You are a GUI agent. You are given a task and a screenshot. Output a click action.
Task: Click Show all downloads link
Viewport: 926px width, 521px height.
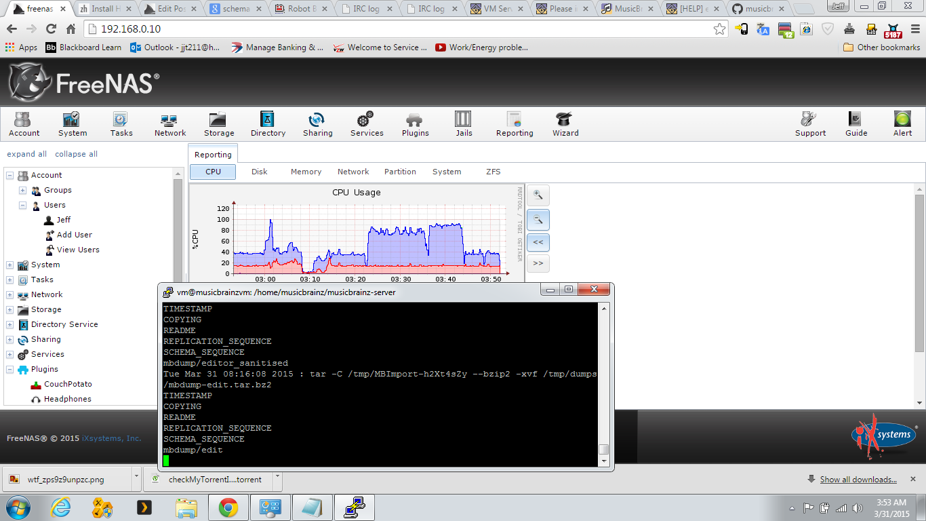858,480
